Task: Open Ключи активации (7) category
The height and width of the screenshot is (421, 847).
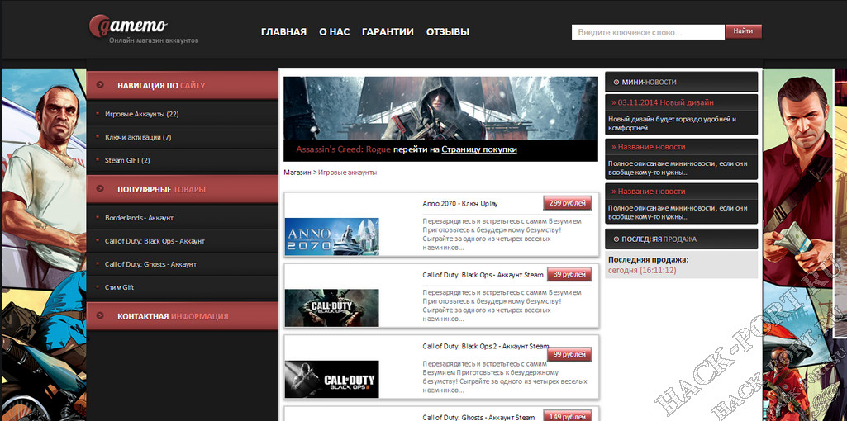Action: coord(138,137)
